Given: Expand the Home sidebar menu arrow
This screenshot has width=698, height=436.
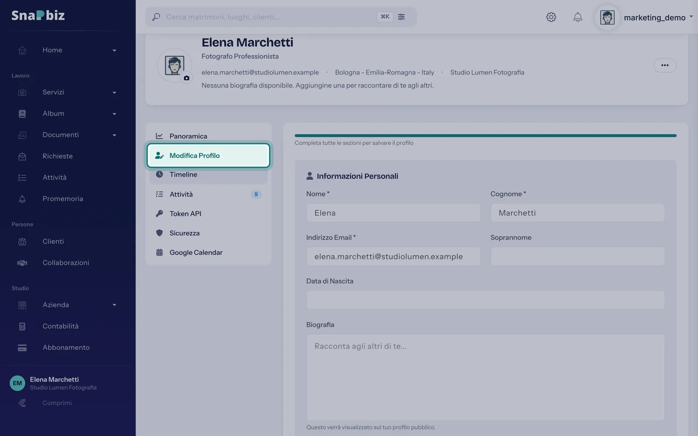Looking at the screenshot, I should coord(114,50).
